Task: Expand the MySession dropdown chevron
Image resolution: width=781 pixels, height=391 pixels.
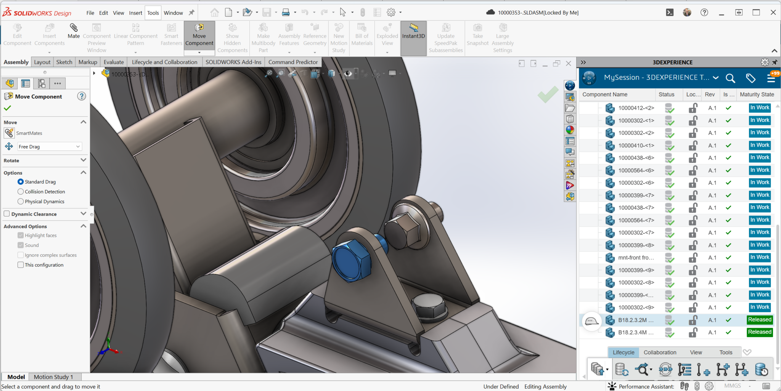Action: pos(716,78)
